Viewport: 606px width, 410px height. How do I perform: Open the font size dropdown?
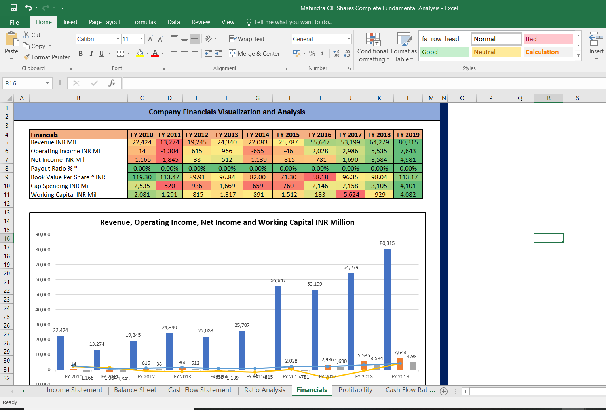(x=142, y=39)
